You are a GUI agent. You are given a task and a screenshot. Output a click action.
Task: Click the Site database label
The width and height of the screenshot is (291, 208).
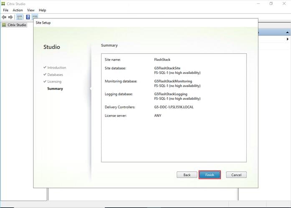[115, 68]
